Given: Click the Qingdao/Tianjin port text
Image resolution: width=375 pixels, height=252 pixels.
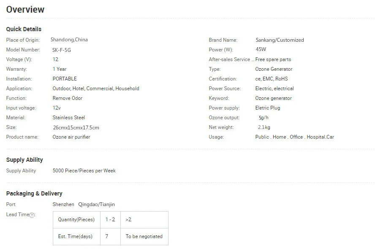Looking at the screenshot, I should pyautogui.click(x=96, y=204).
